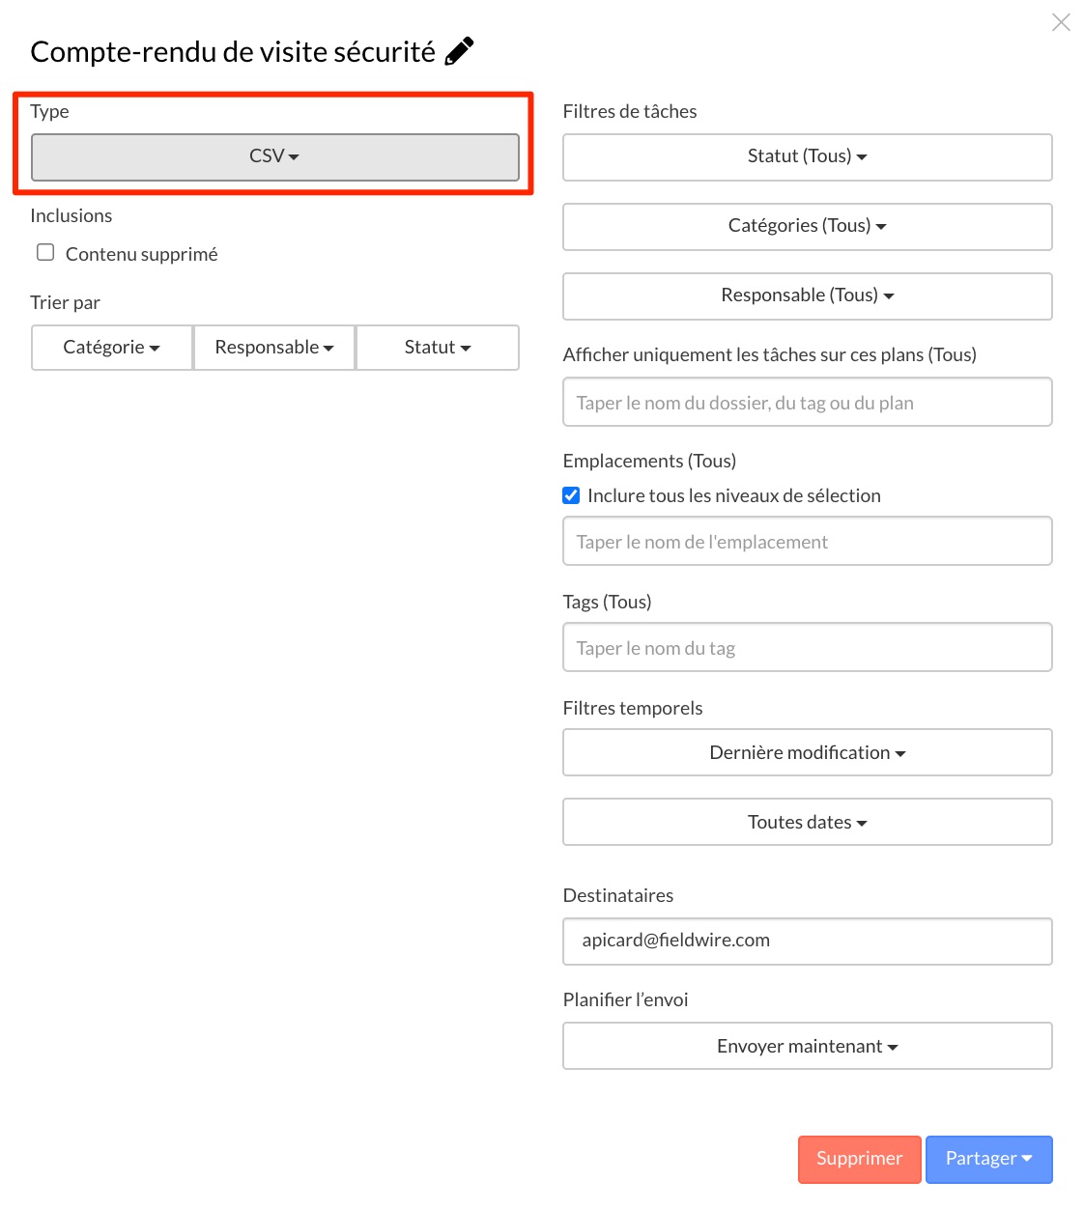Click the Destinataires email field
This screenshot has height=1209, width=1084.
pyautogui.click(x=807, y=941)
